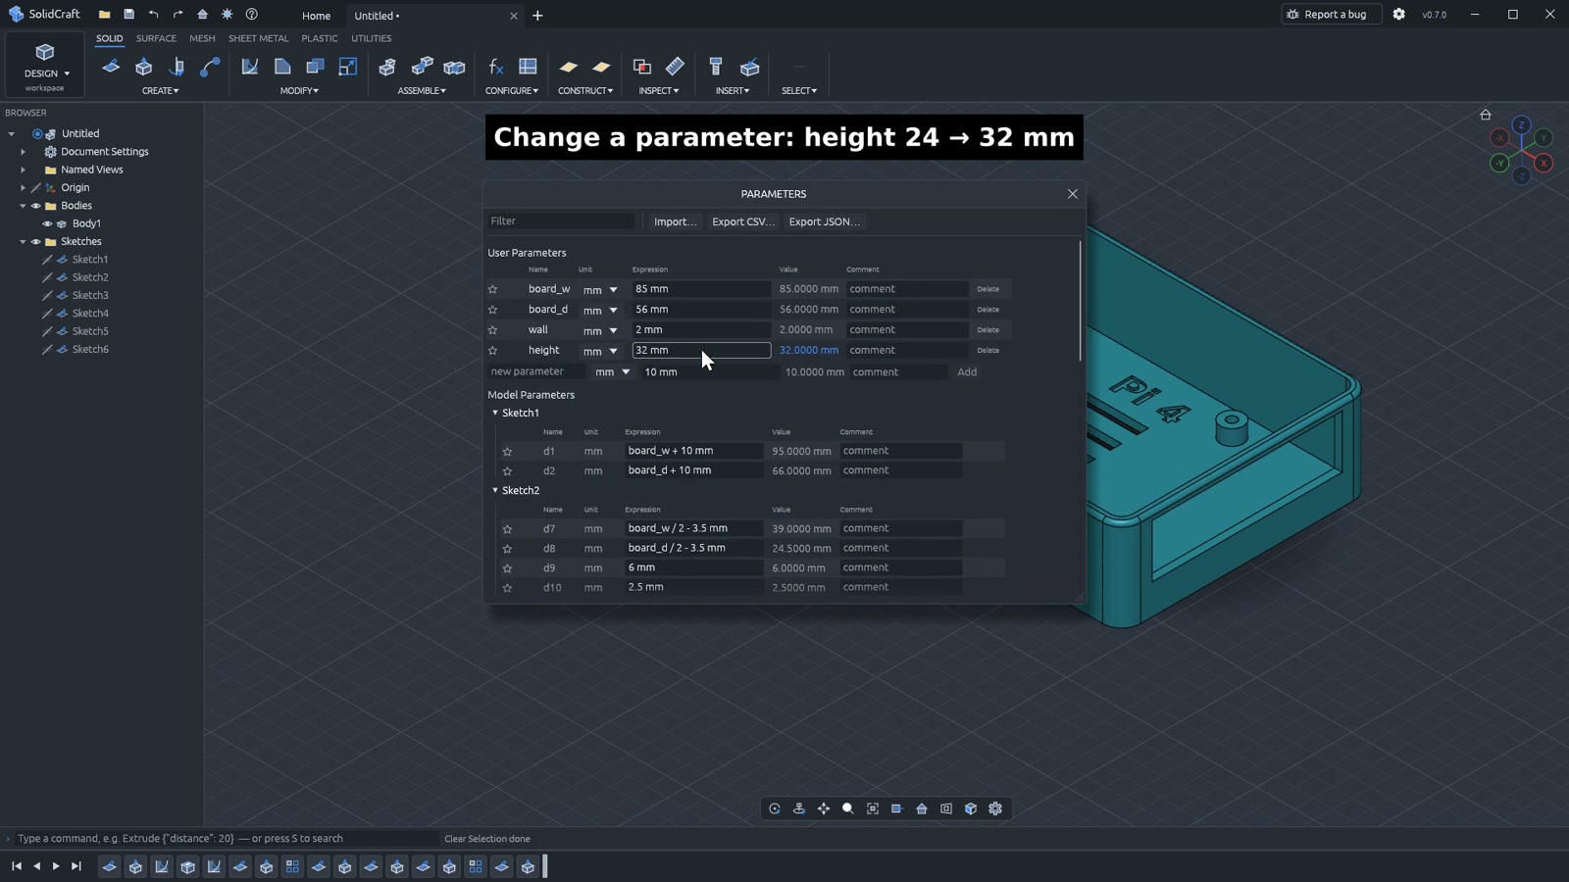The image size is (1569, 882).
Task: Select the Extrude tool in Create
Action: (144, 67)
